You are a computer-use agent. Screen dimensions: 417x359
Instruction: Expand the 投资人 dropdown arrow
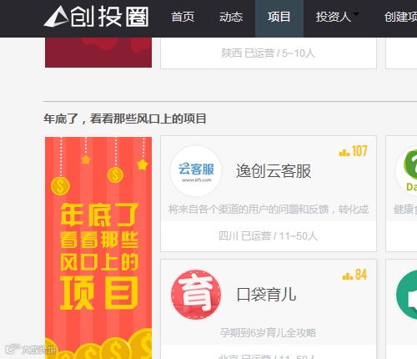pos(356,14)
